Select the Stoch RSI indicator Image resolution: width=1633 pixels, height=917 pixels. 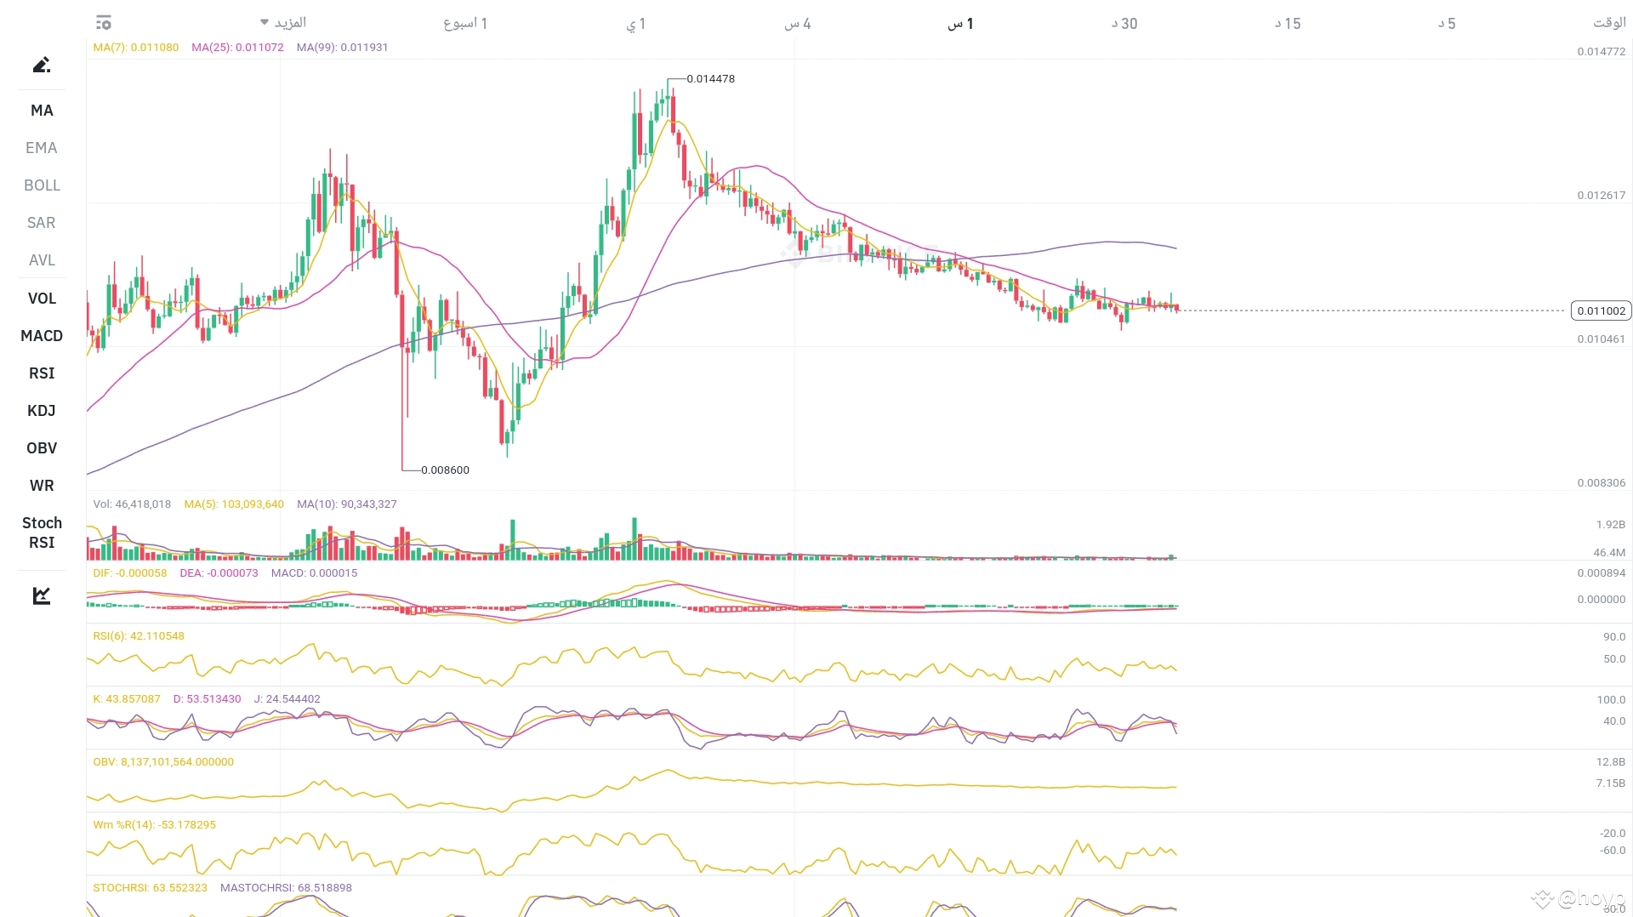click(x=41, y=533)
